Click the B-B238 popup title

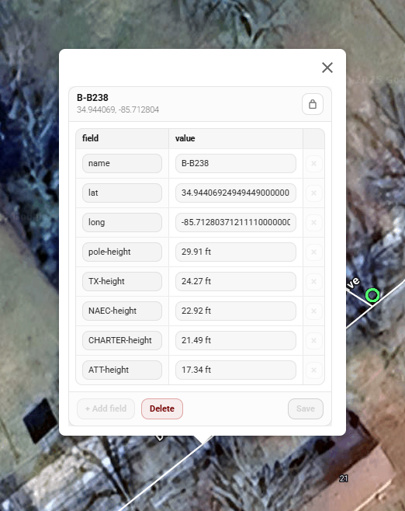[92, 98]
